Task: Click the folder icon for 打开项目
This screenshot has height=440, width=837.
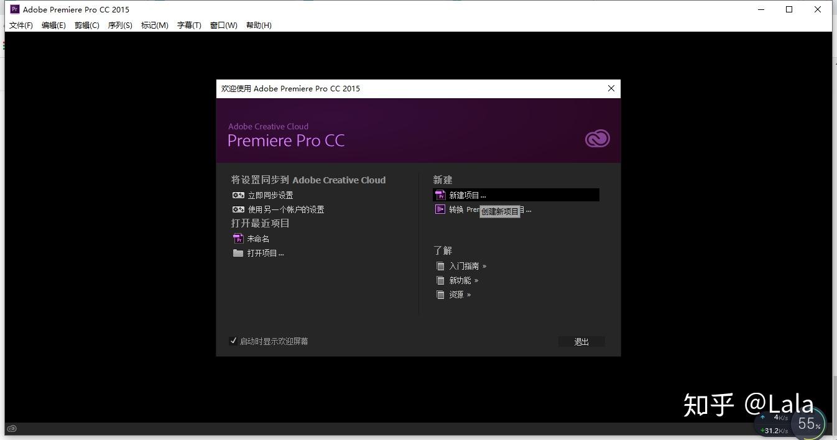Action: tap(238, 253)
